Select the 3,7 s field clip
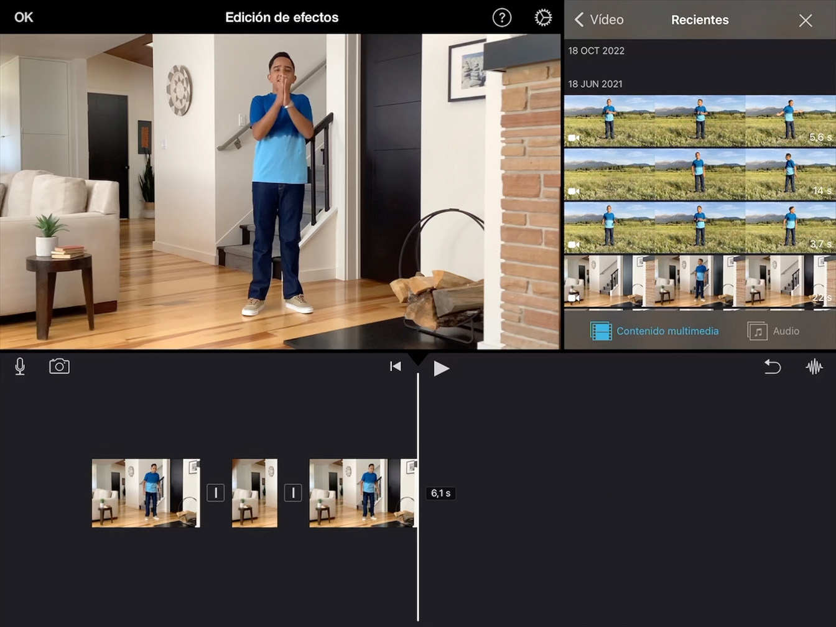This screenshot has height=627, width=836. click(700, 228)
